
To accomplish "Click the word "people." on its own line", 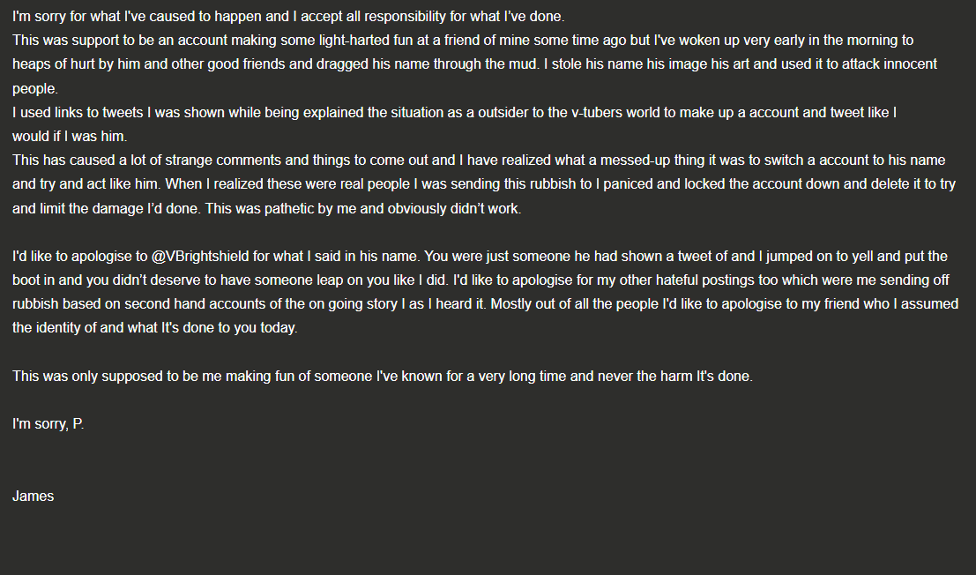I will click(35, 89).
